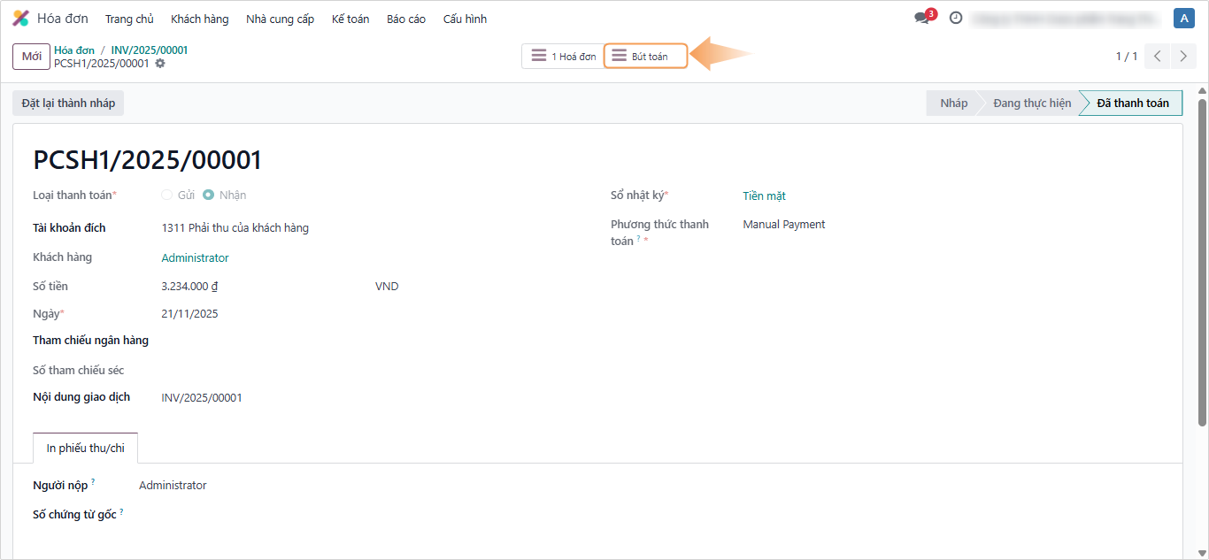Expand the Nhà cung cấp menu
1209x560 pixels.
[280, 19]
